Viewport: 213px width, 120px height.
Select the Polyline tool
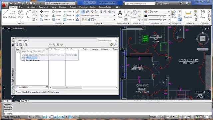(x=12, y=14)
